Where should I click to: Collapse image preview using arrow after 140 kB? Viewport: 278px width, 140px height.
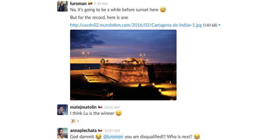click(x=220, y=25)
